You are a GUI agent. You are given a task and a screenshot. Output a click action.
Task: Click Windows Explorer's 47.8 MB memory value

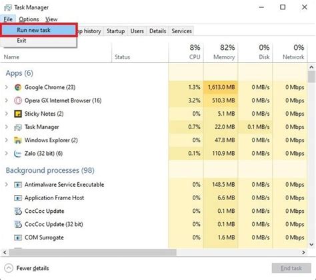(x=225, y=140)
